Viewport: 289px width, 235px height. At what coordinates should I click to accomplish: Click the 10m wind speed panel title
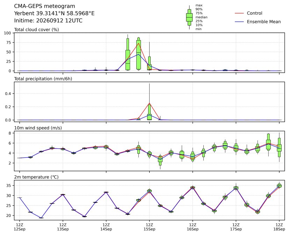pos(38,128)
